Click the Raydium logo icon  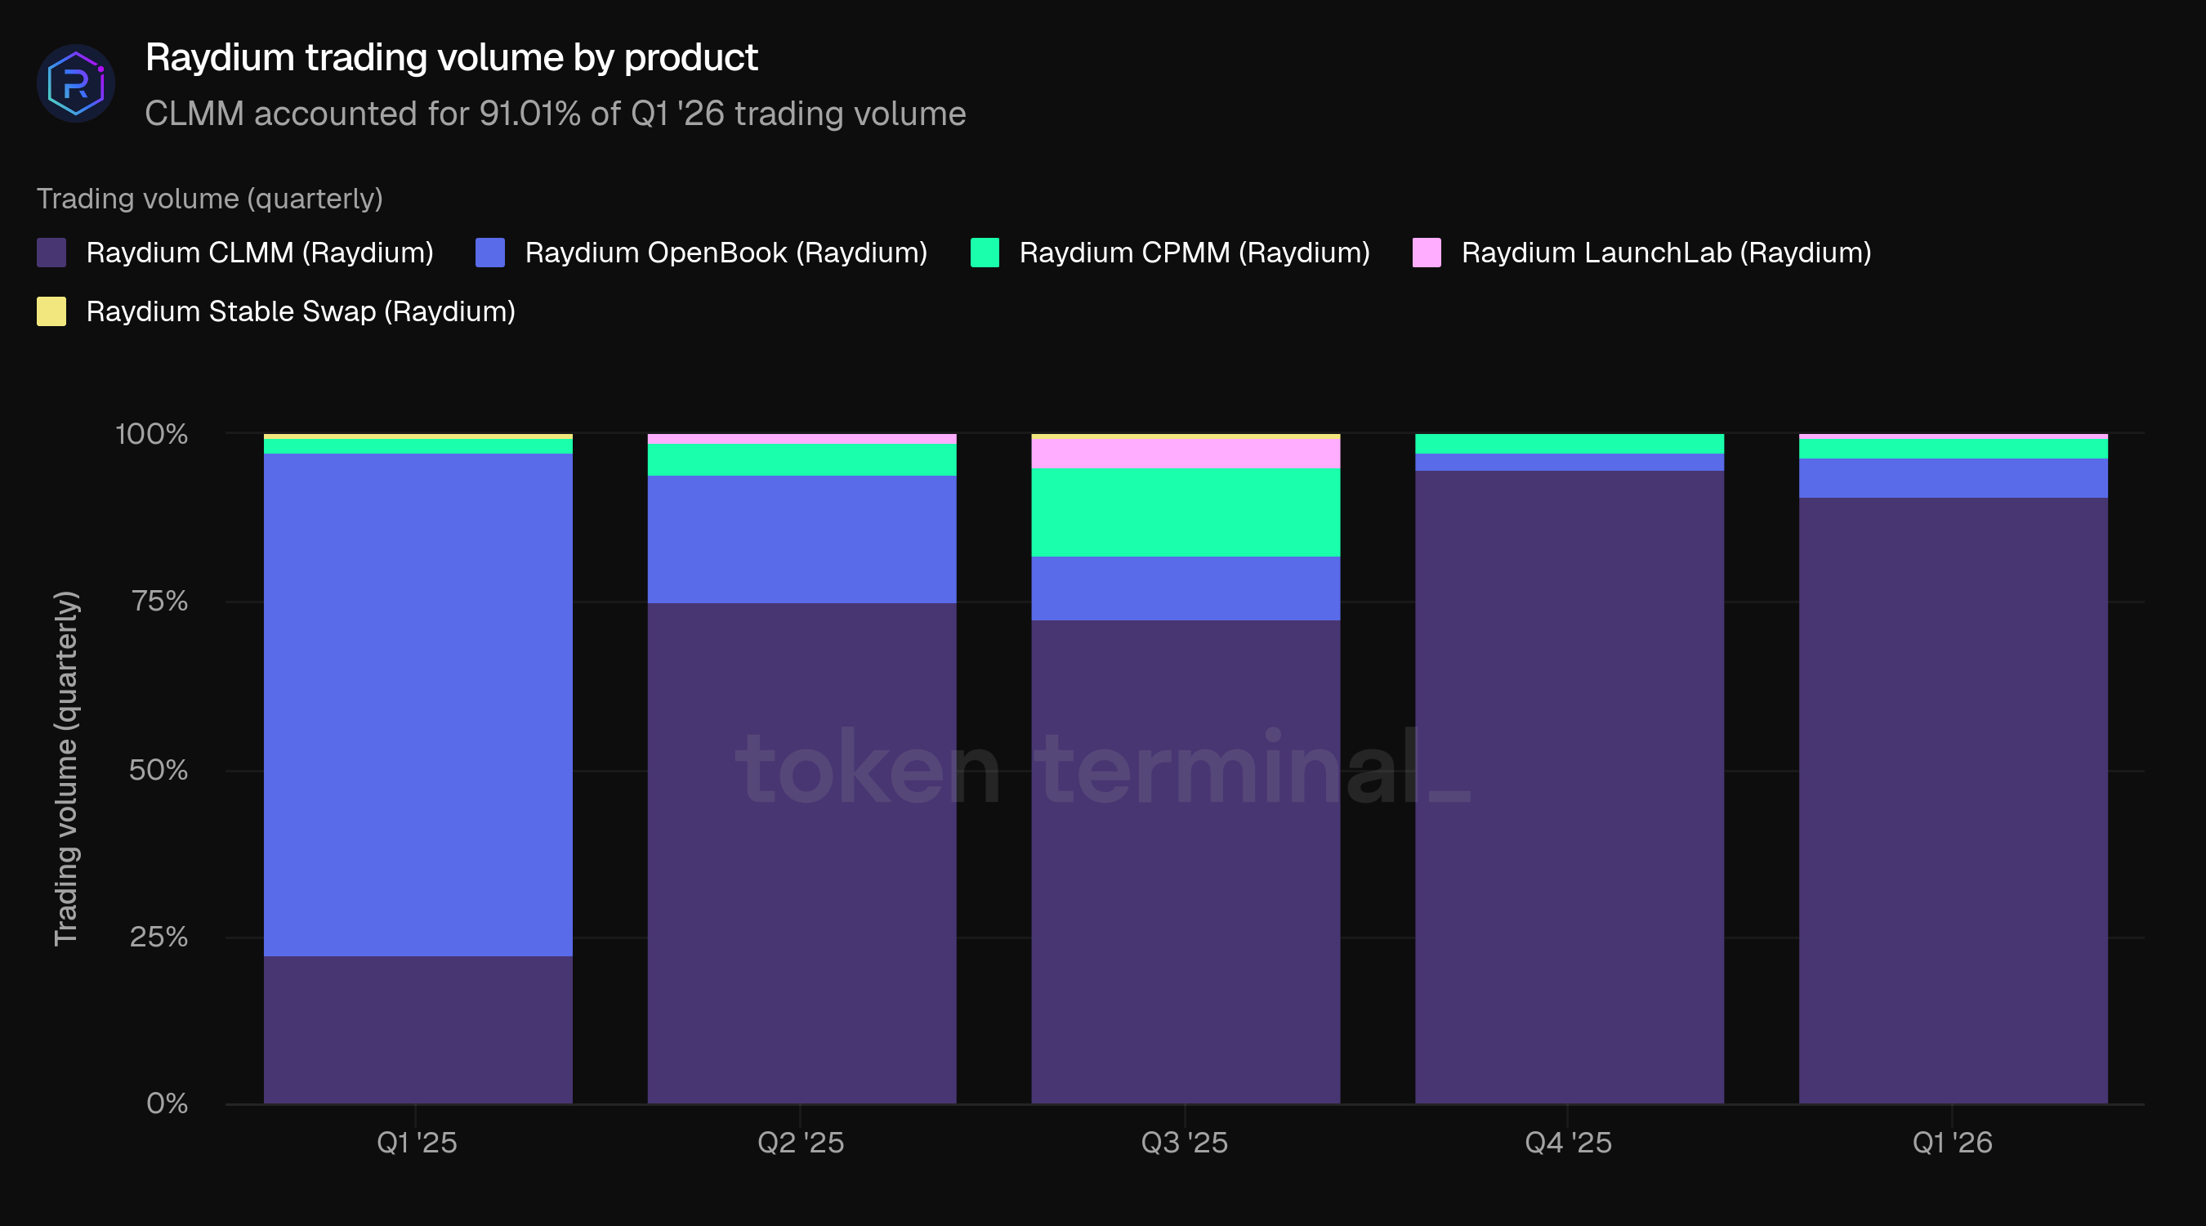pyautogui.click(x=76, y=83)
